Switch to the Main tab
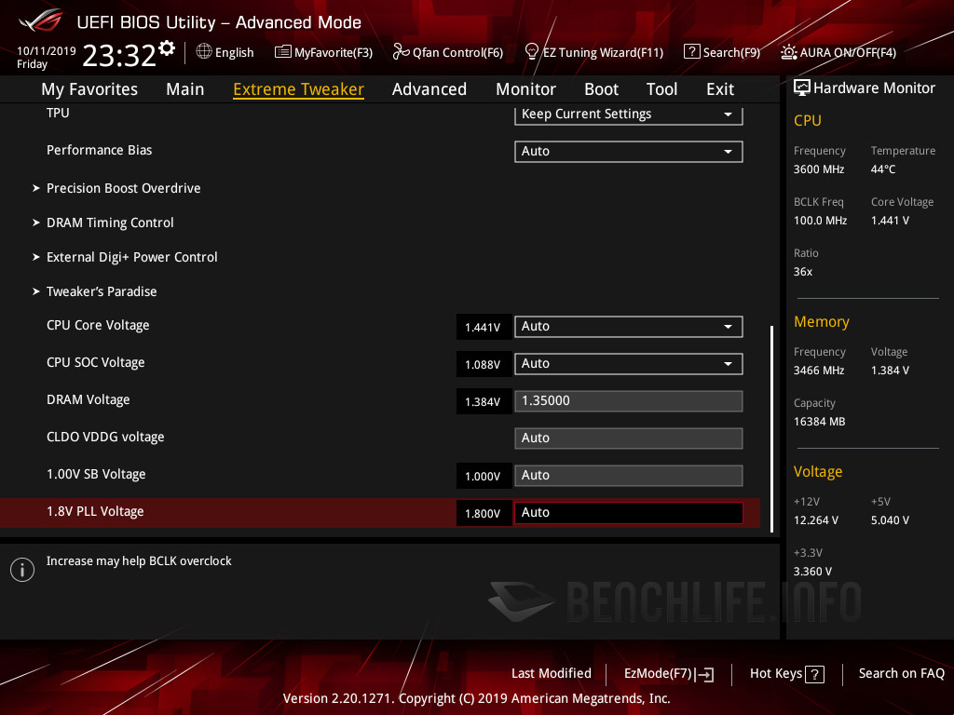Viewport: 954px width, 715px height. (185, 89)
